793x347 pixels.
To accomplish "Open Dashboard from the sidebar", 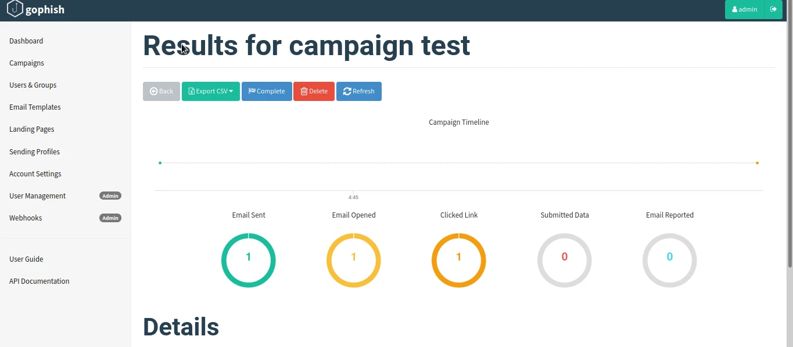I will [26, 41].
